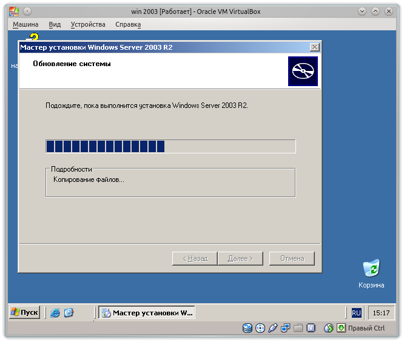Click the VirtualBox hard disk status icon
This screenshot has width=404, height=342.
pyautogui.click(x=247, y=328)
